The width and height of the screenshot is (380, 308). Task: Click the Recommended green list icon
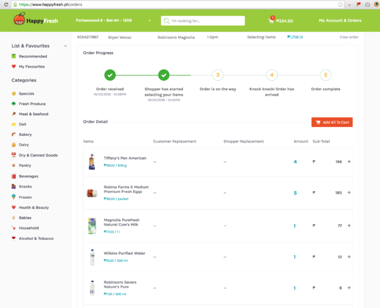tap(14, 56)
